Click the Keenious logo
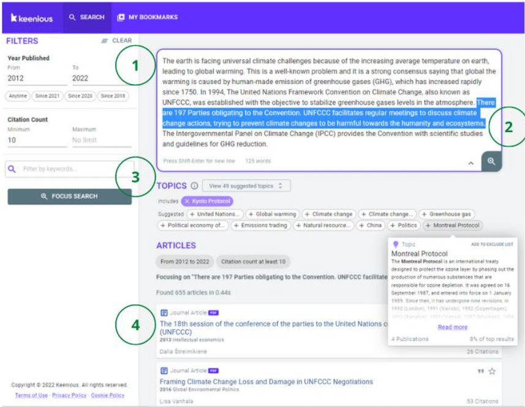 pos(32,18)
